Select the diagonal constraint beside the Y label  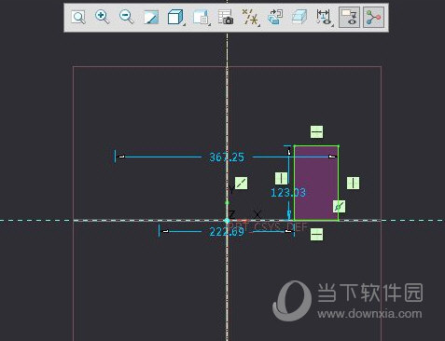point(241,184)
